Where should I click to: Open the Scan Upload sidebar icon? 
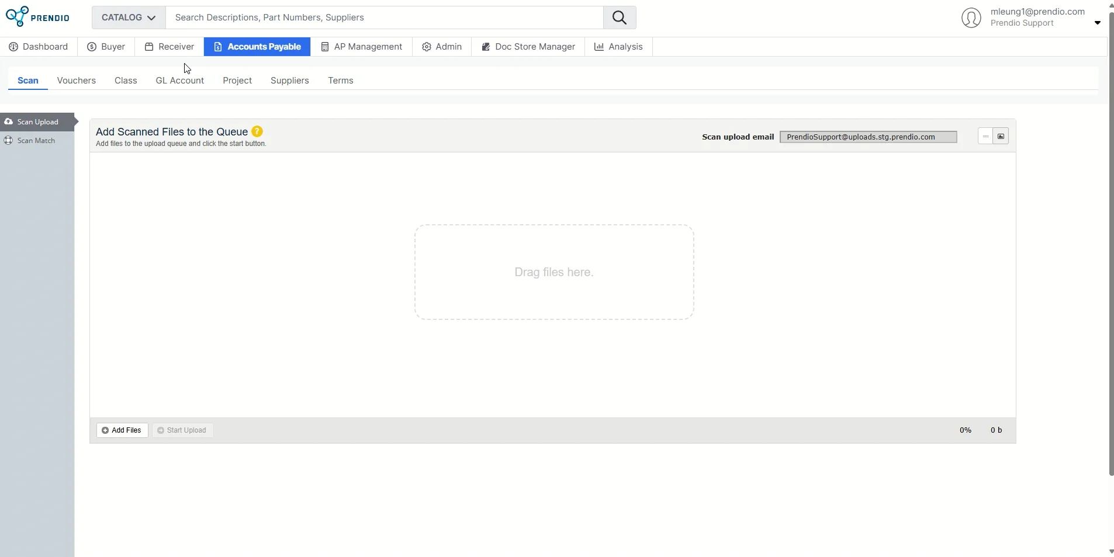coord(8,122)
